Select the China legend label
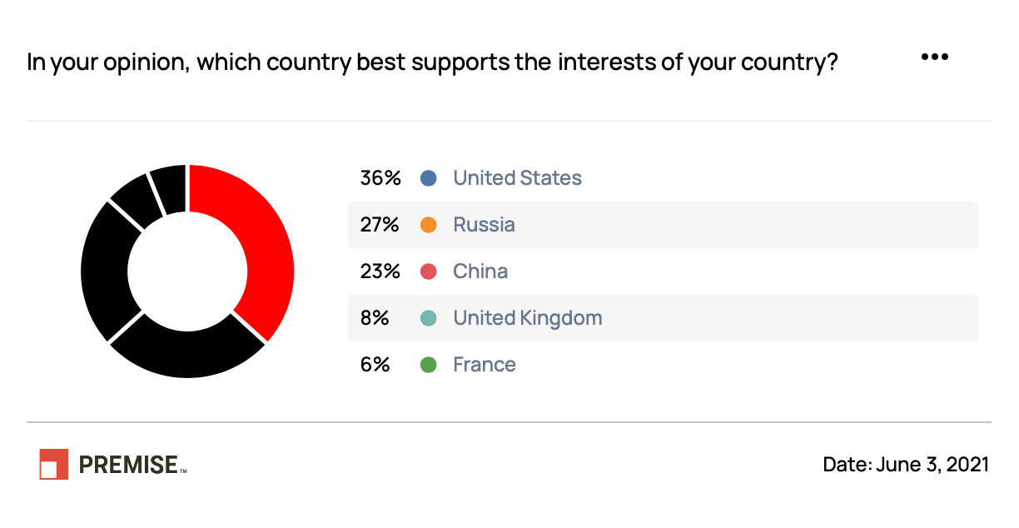 click(480, 271)
